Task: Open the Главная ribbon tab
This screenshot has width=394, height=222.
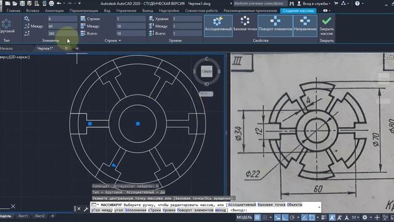Action: [14, 11]
